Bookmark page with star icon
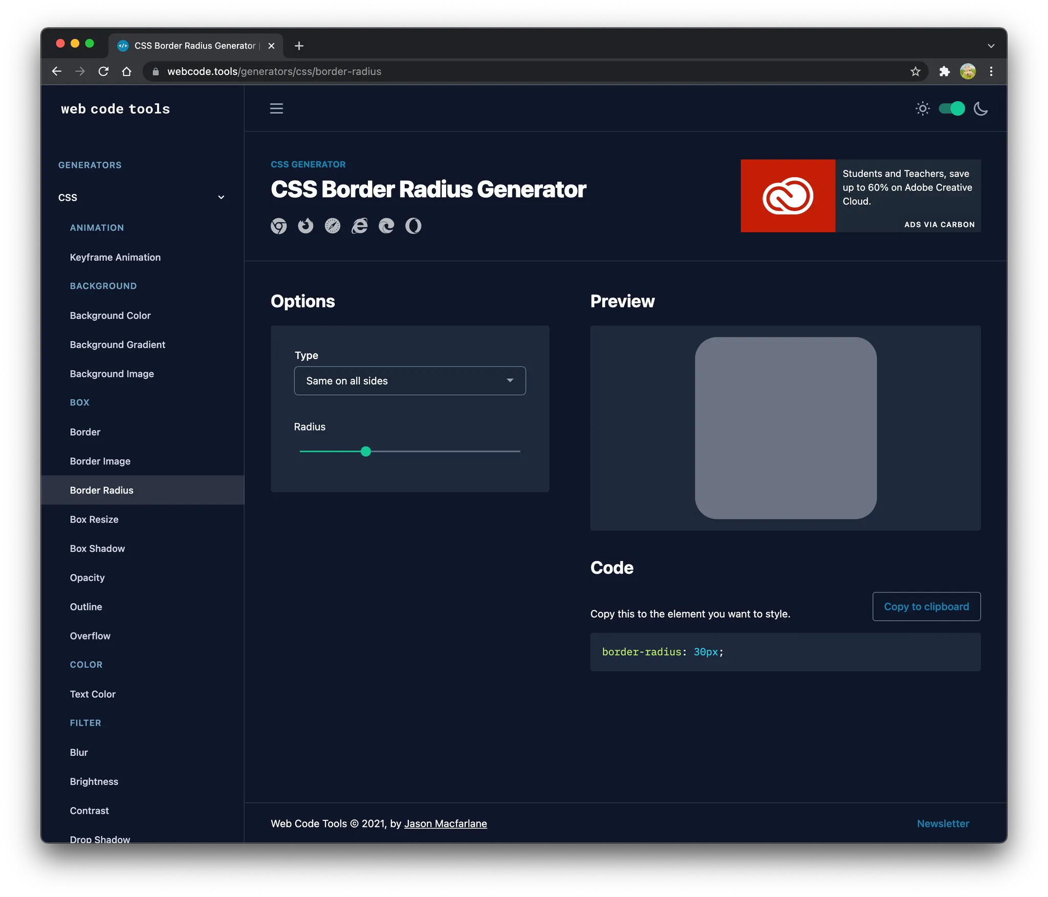This screenshot has height=897, width=1048. click(x=915, y=72)
